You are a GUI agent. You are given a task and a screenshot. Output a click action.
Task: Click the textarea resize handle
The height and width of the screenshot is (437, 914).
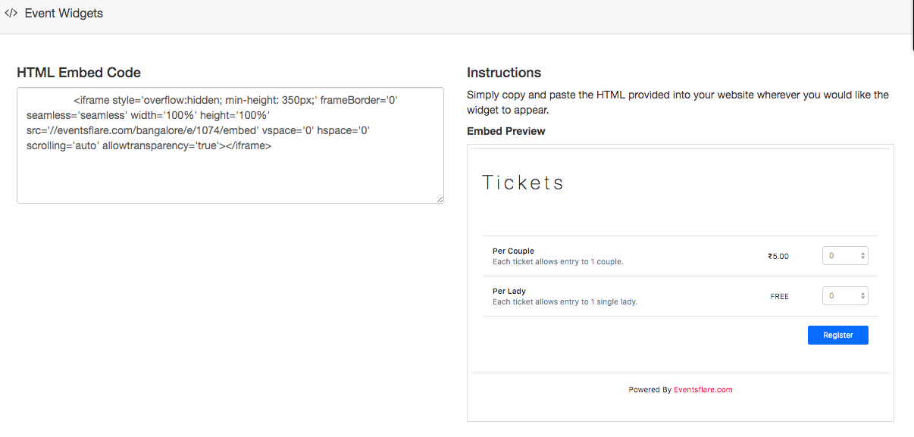click(439, 198)
